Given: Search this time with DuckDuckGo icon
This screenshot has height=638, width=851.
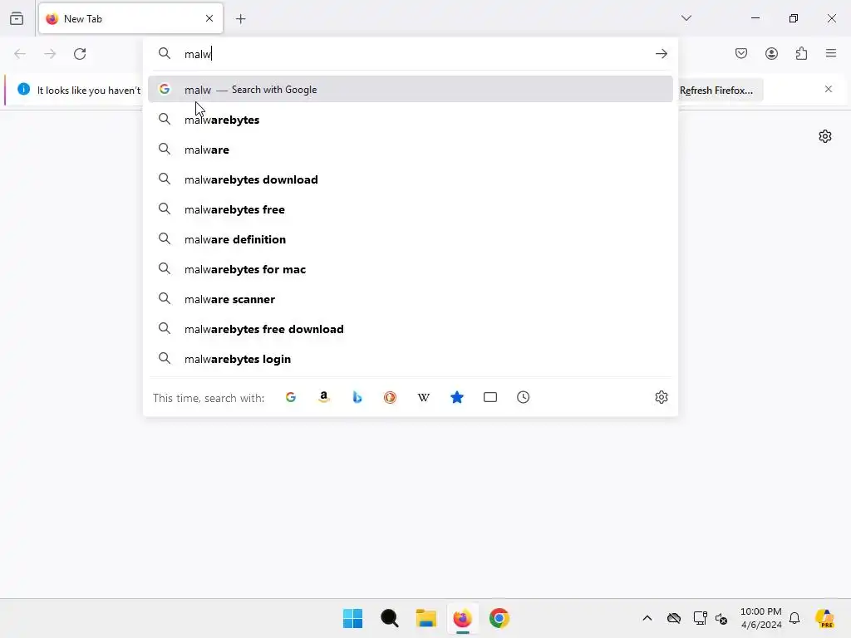Looking at the screenshot, I should point(391,397).
